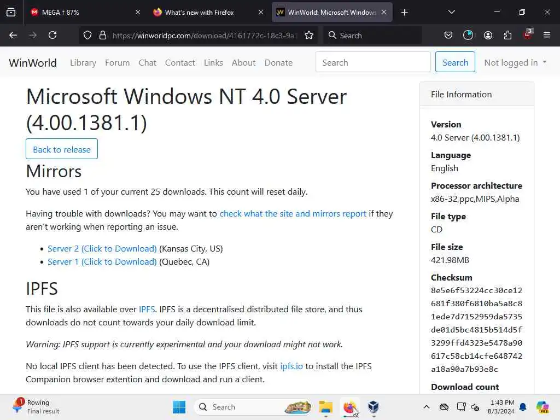The height and width of the screenshot is (420, 560).
Task: Focus the WinWorld site search field
Action: 373,62
